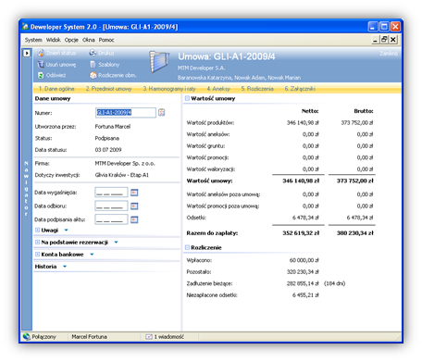Switch to 1. Dane ogólne tab
The width and height of the screenshot is (422, 362).
coord(56,89)
